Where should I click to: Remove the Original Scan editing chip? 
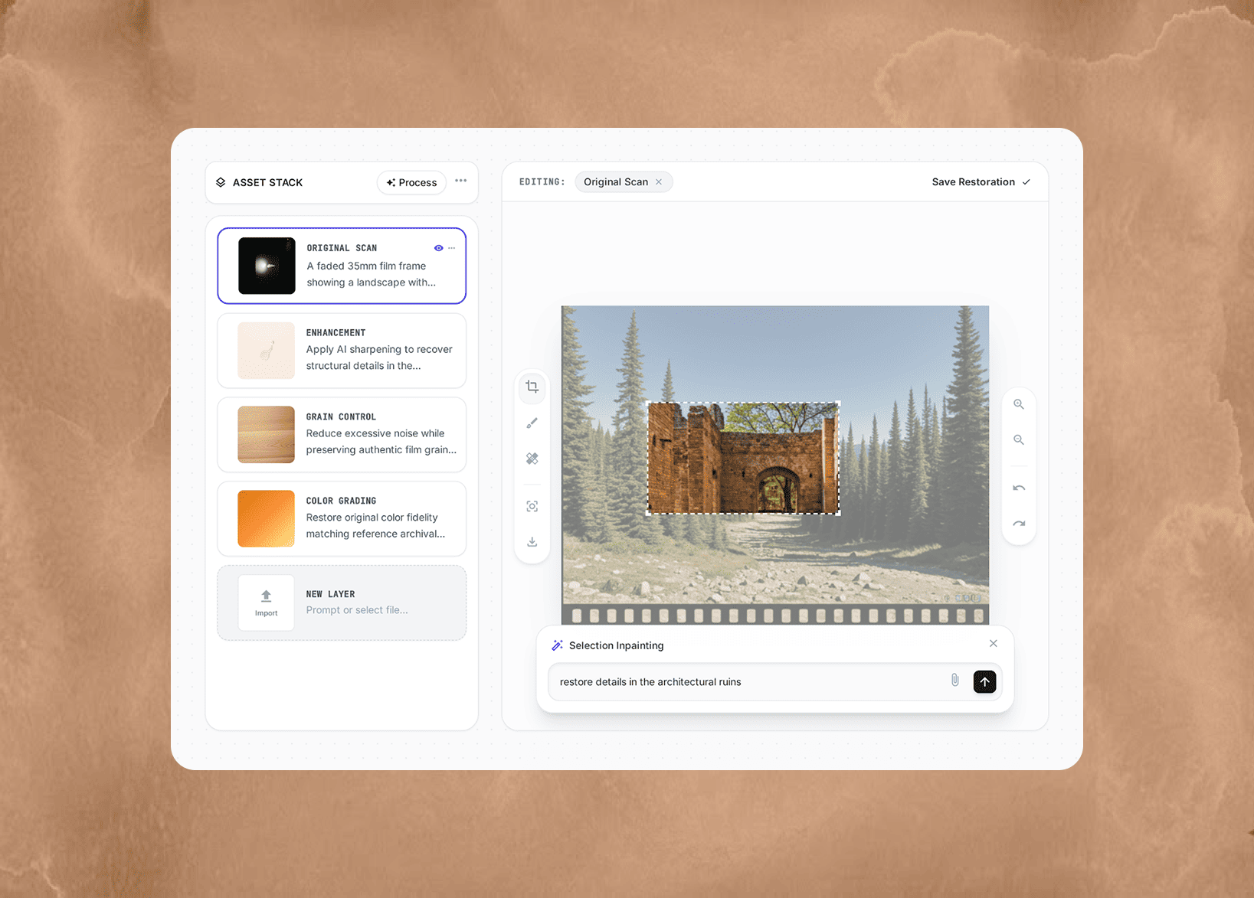[x=659, y=182]
